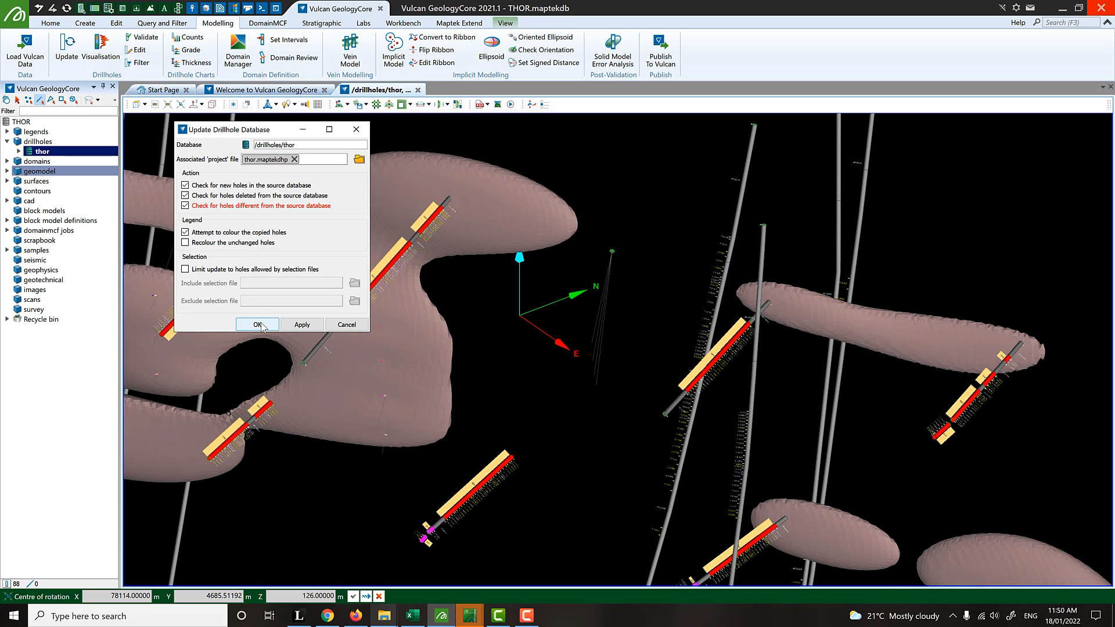This screenshot has height=627, width=1115.
Task: Confirm centre of rotation checkmark button
Action: pyautogui.click(x=353, y=596)
